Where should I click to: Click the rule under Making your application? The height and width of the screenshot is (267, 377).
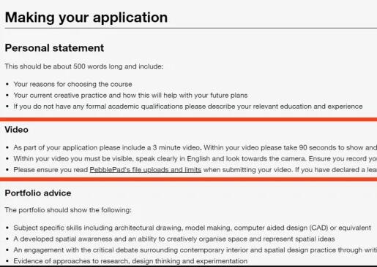tap(191, 28)
